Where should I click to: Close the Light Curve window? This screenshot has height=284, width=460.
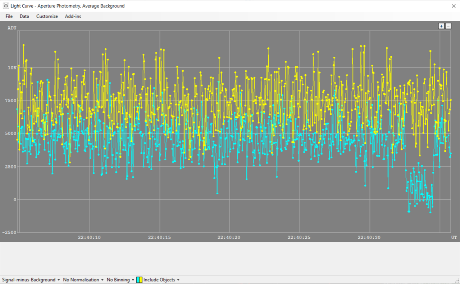(x=454, y=6)
